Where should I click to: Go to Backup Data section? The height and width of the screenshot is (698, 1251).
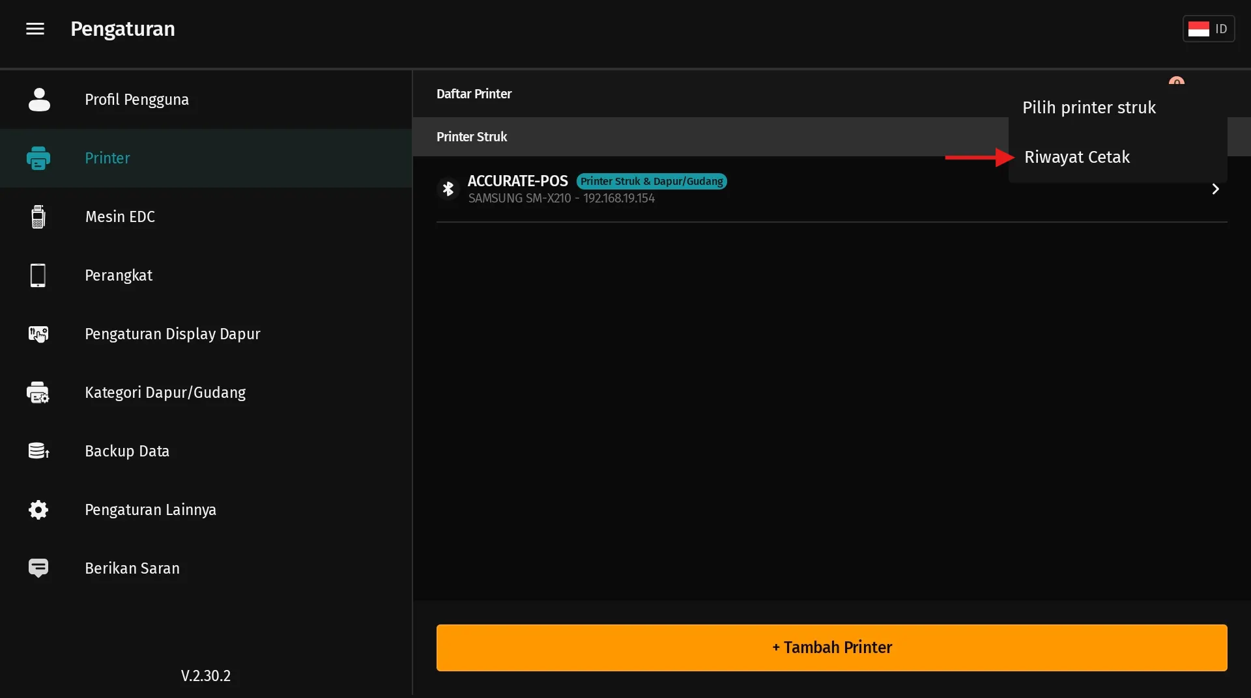tap(127, 451)
